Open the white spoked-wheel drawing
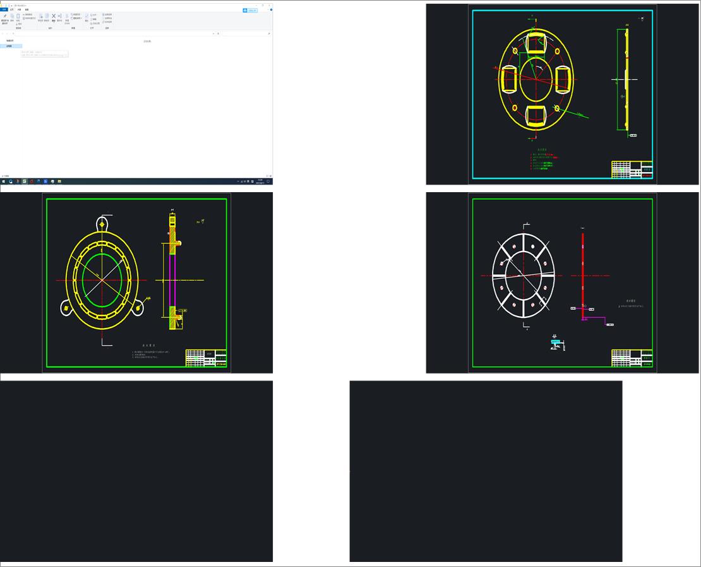This screenshot has width=701, height=567. (x=562, y=283)
